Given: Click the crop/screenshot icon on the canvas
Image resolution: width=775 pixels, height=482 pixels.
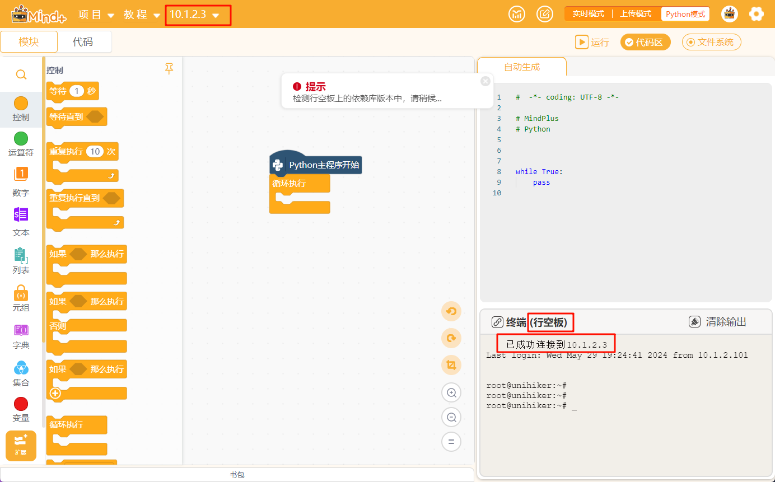Looking at the screenshot, I should tap(451, 366).
